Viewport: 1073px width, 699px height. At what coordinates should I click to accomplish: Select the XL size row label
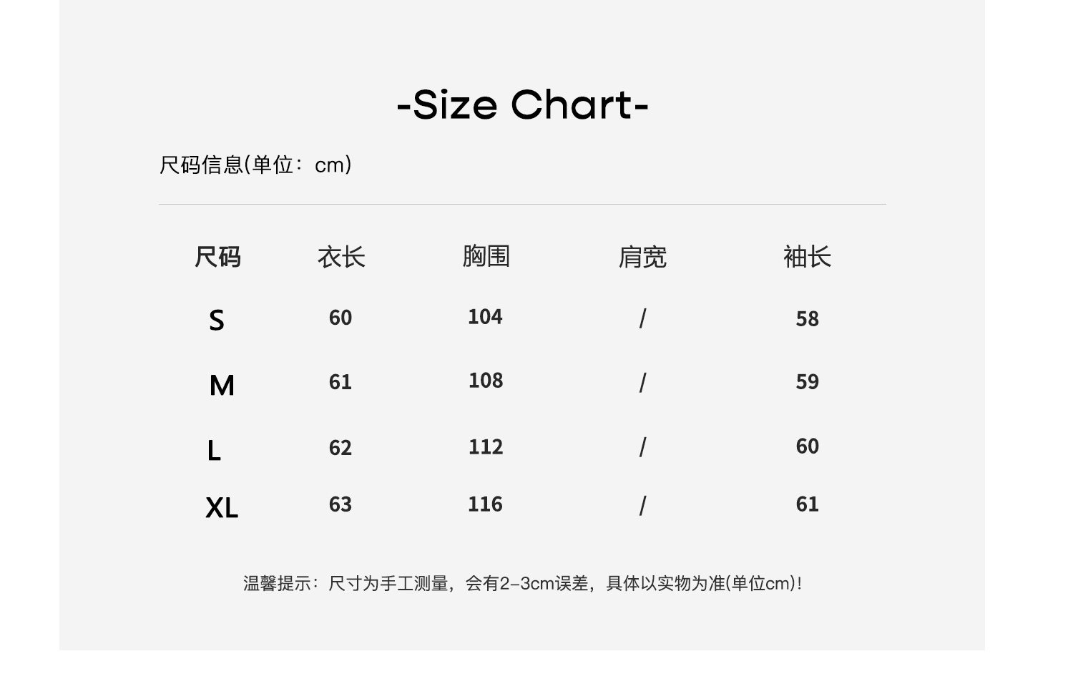[x=222, y=508]
